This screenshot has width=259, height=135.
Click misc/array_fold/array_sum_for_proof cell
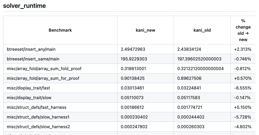pos(43,78)
